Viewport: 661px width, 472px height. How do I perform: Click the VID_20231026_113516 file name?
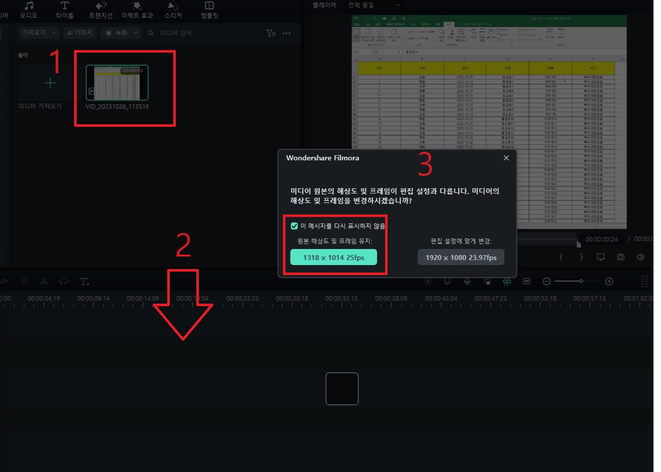[117, 107]
